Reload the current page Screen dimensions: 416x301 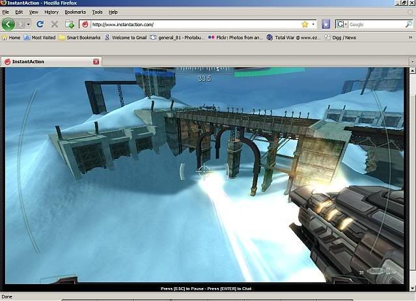pos(40,24)
